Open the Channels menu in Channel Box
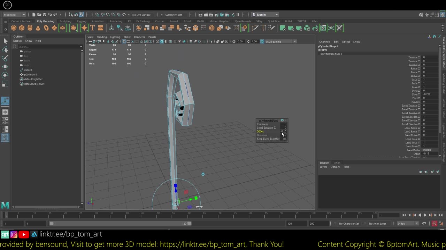 tap(324, 42)
